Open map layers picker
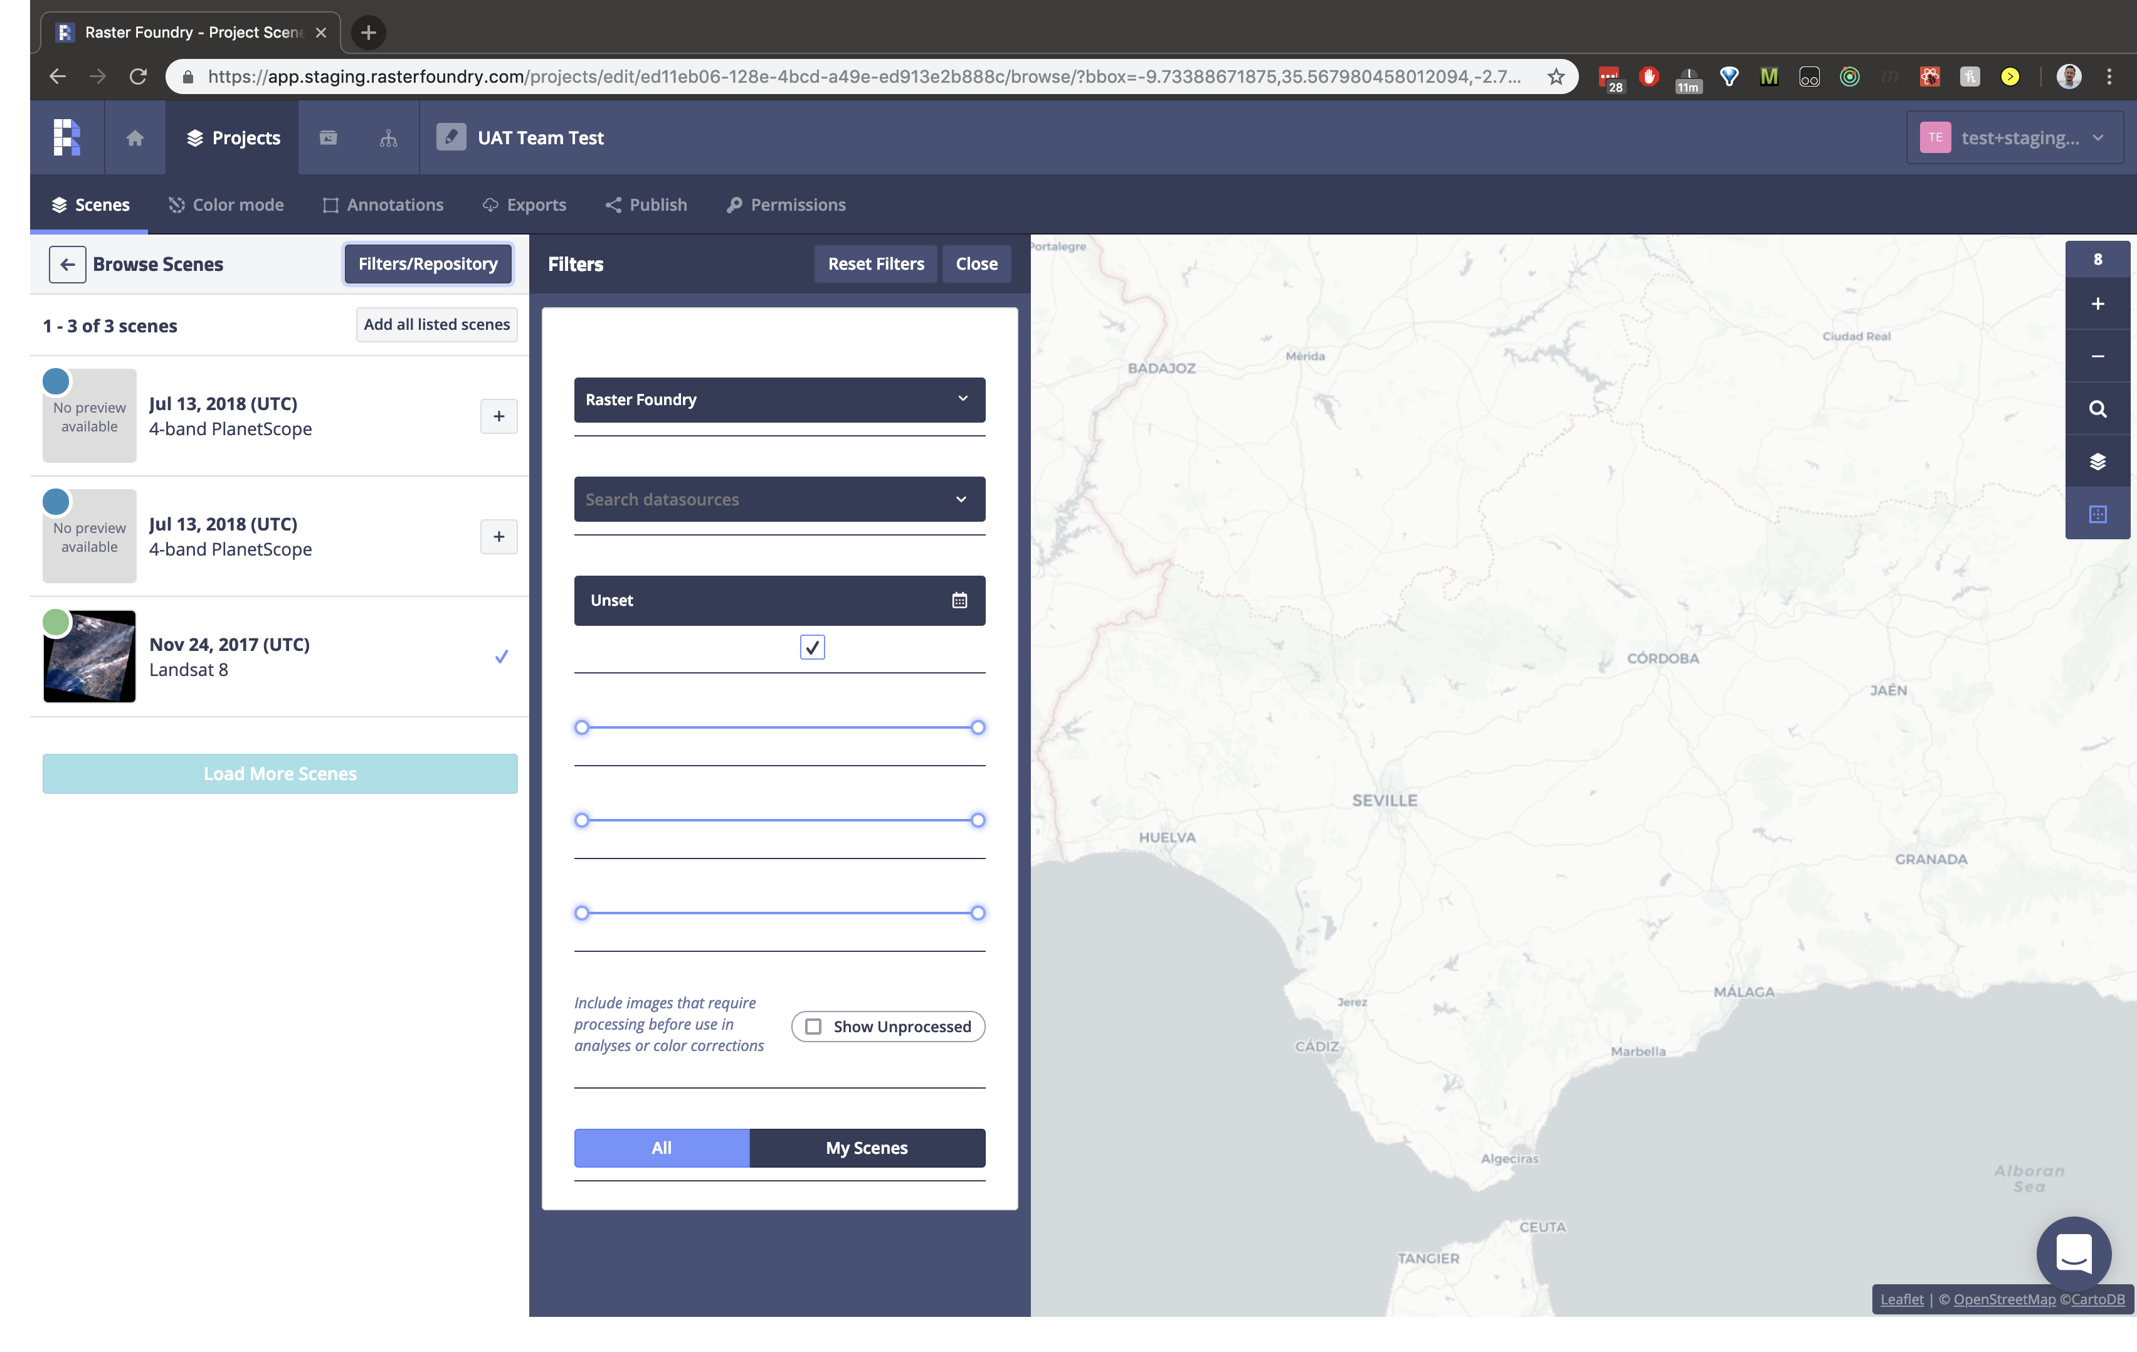This screenshot has width=2137, height=1352. (2097, 461)
